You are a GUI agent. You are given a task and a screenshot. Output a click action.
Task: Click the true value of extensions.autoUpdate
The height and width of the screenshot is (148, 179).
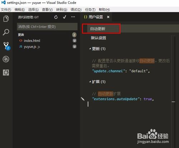(x=148, y=99)
